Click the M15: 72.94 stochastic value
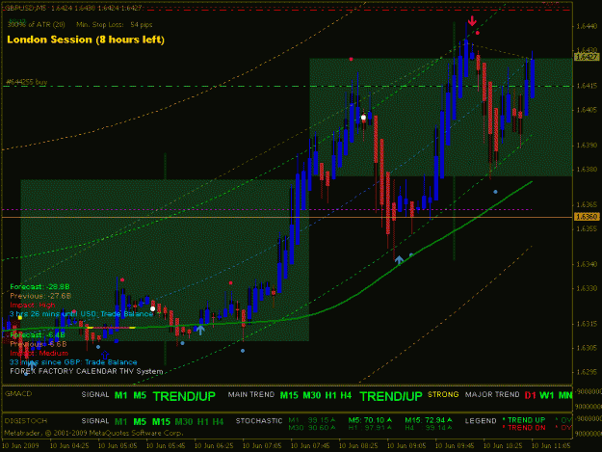The image size is (602, 452). coord(429,420)
